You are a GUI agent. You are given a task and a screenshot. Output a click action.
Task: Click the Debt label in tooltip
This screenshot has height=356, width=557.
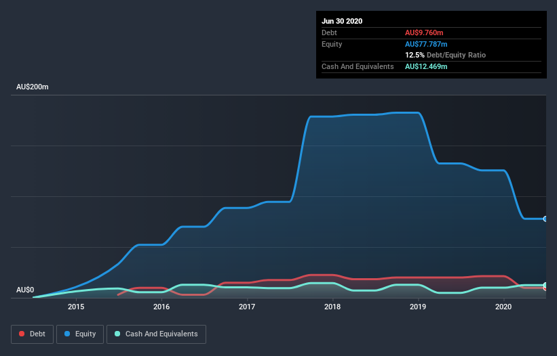coord(329,32)
